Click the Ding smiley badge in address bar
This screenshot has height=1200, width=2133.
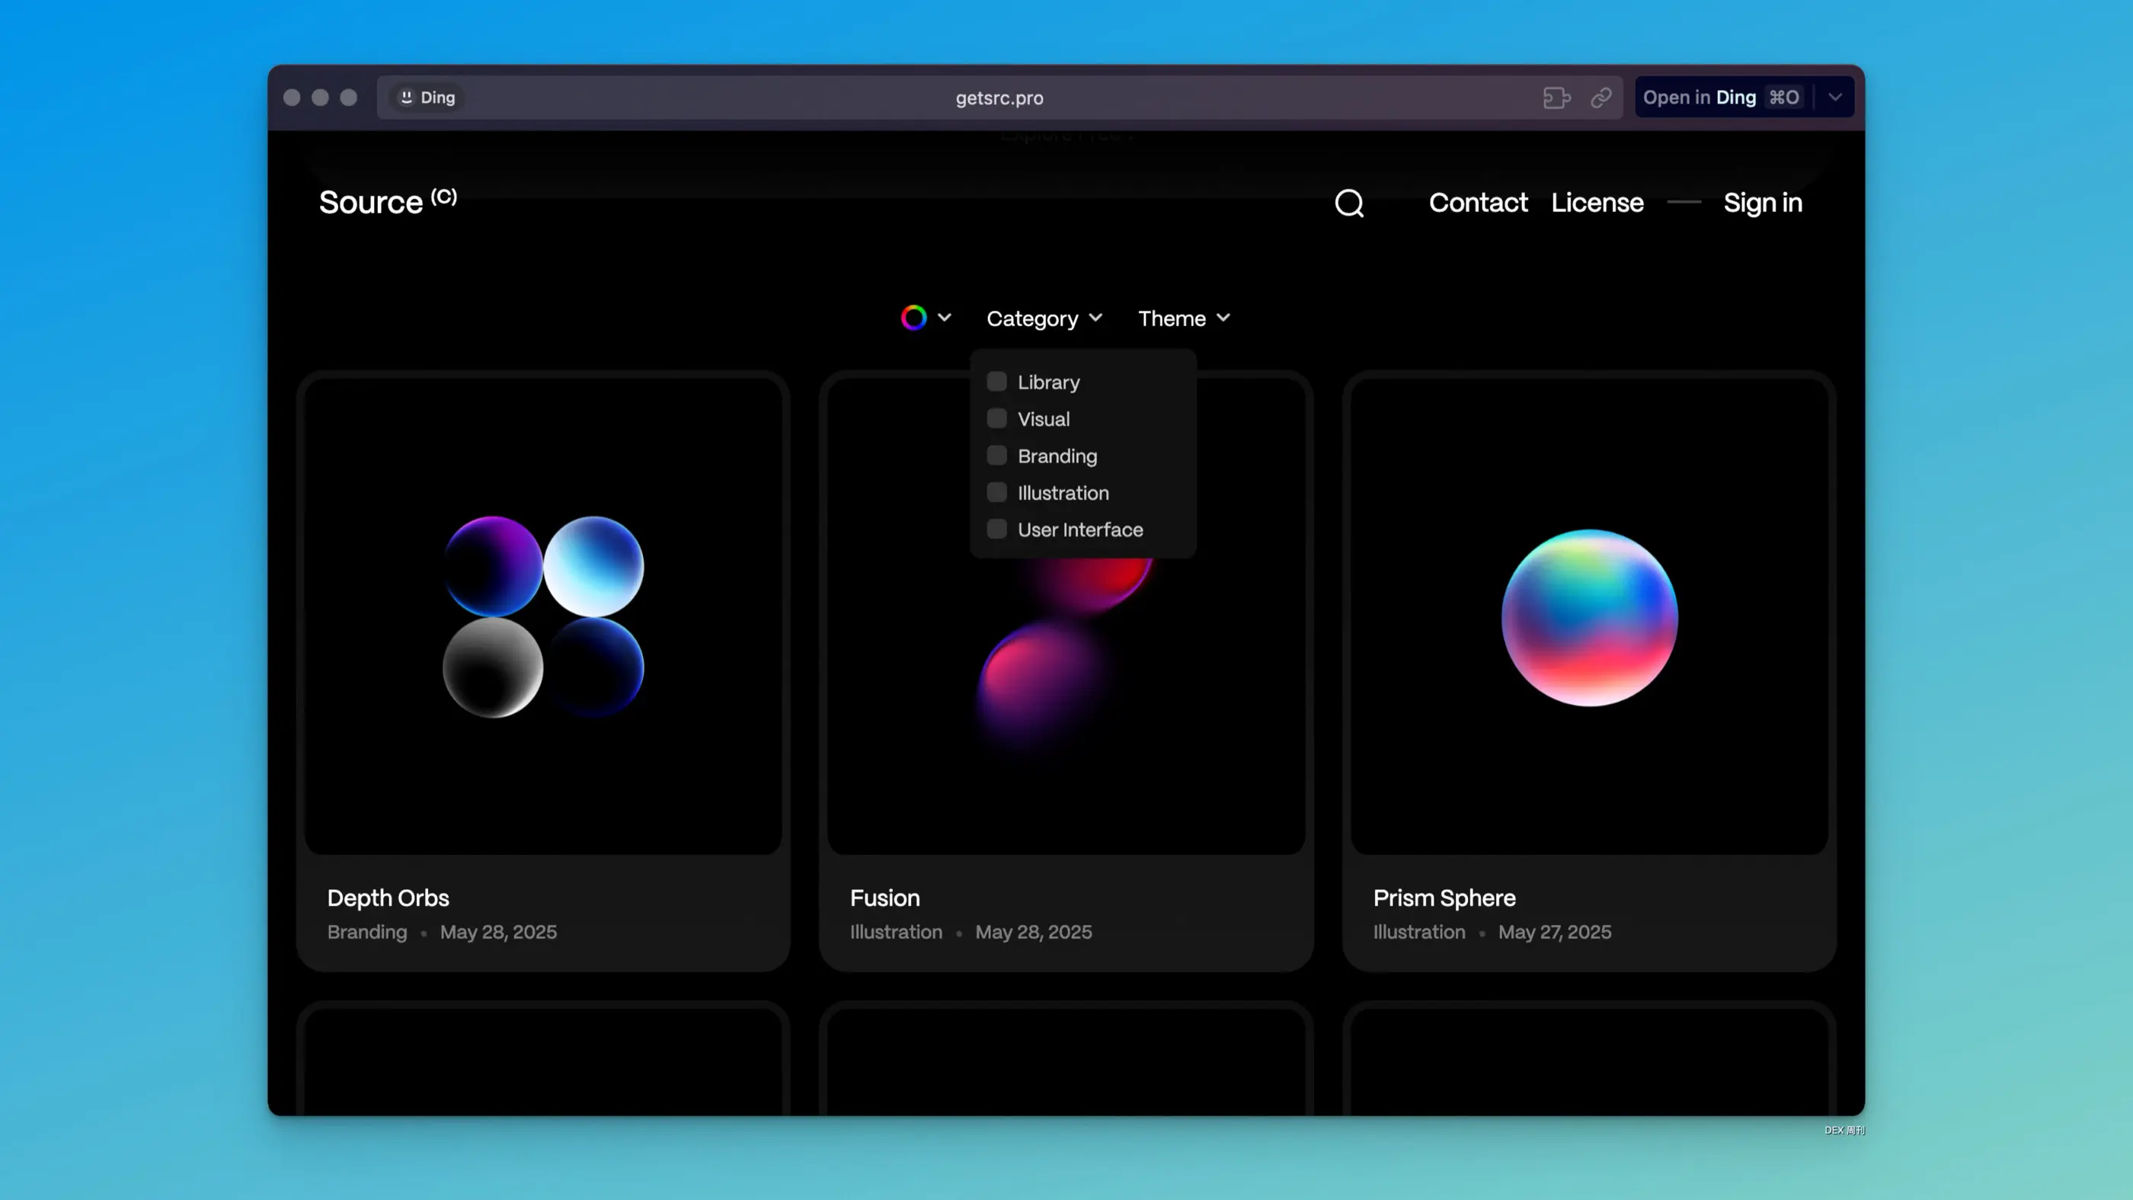[x=427, y=98]
